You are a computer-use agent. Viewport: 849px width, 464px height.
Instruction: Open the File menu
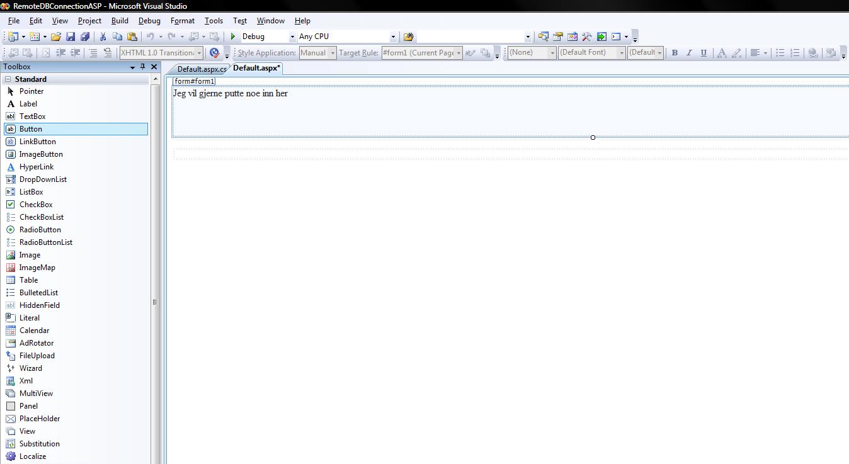pos(14,21)
